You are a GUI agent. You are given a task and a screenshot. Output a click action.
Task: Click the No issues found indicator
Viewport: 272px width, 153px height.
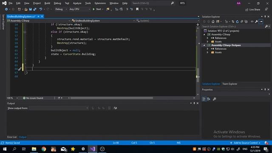[x=33, y=98]
